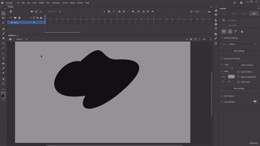
Task: Open the Edit Toolbar three-dots menu
Action: pyautogui.click(x=3, y=89)
